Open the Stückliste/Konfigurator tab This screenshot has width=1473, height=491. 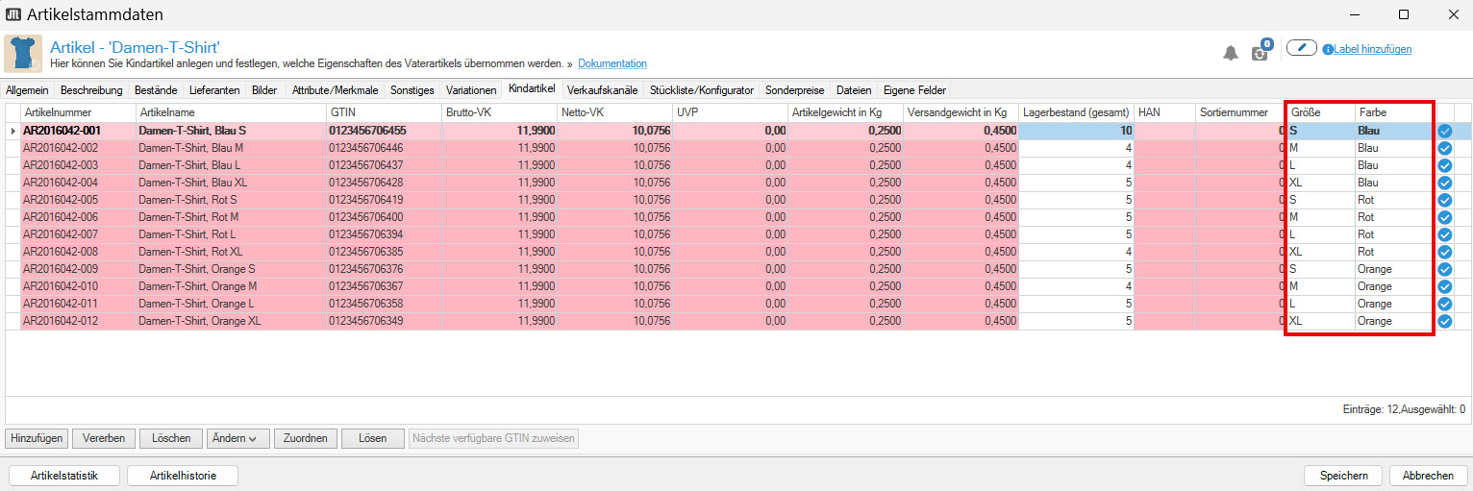tap(701, 90)
